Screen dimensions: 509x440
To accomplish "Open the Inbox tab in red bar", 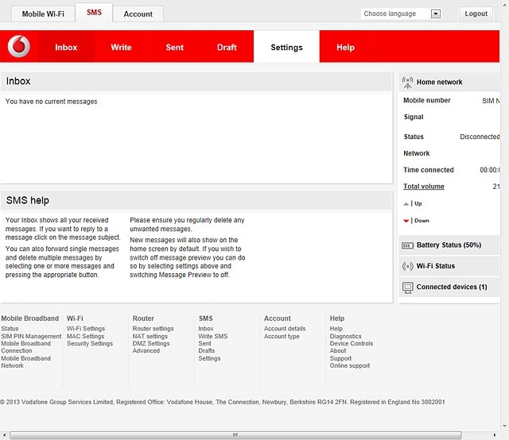I will [x=66, y=48].
